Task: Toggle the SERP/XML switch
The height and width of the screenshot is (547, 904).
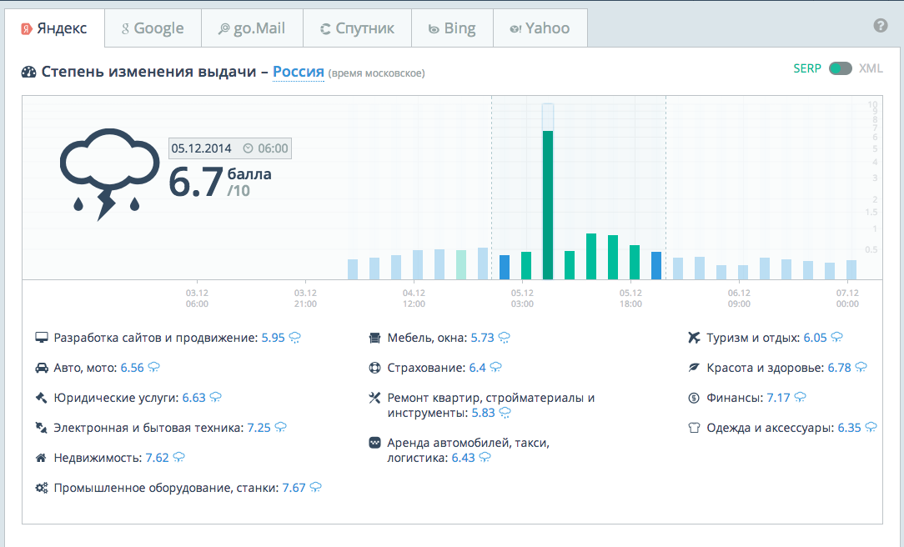Action: (x=840, y=68)
